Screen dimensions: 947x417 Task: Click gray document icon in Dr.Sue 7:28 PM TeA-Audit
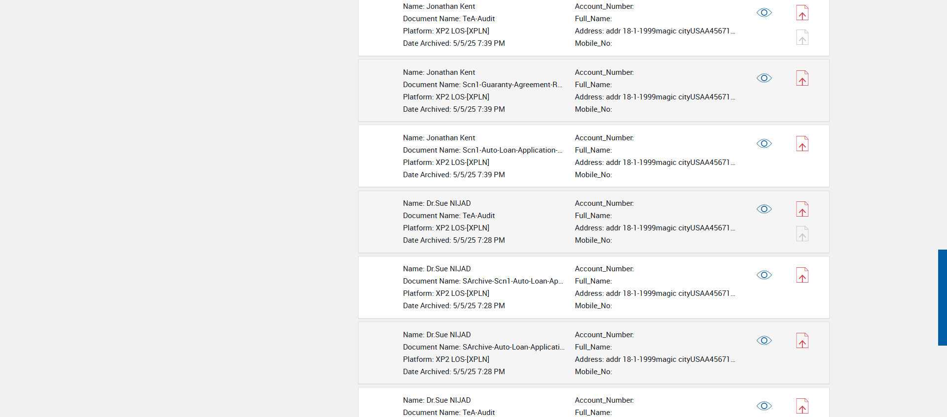pos(802,234)
